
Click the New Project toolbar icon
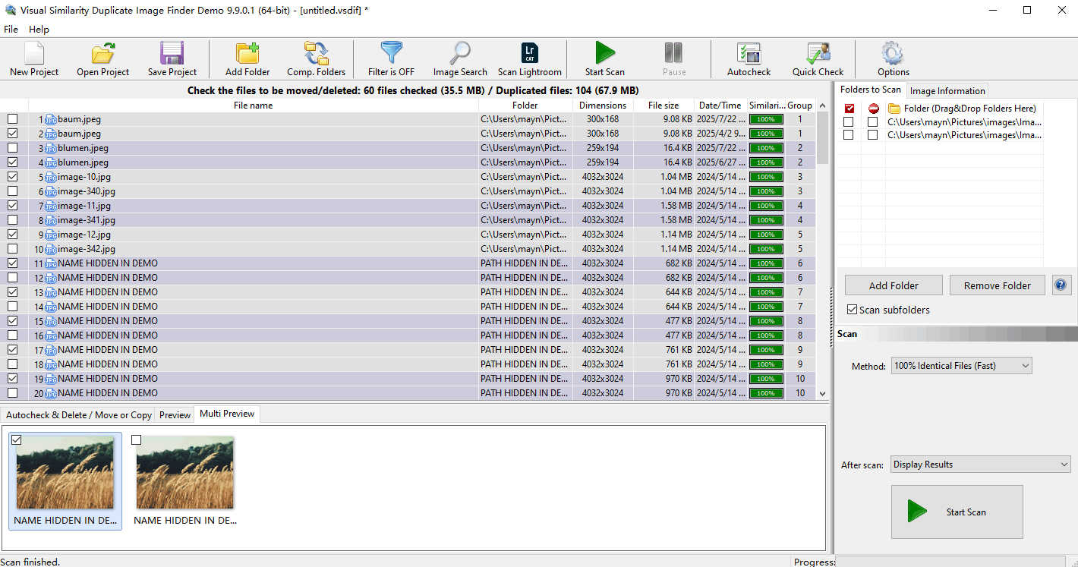[x=34, y=59]
